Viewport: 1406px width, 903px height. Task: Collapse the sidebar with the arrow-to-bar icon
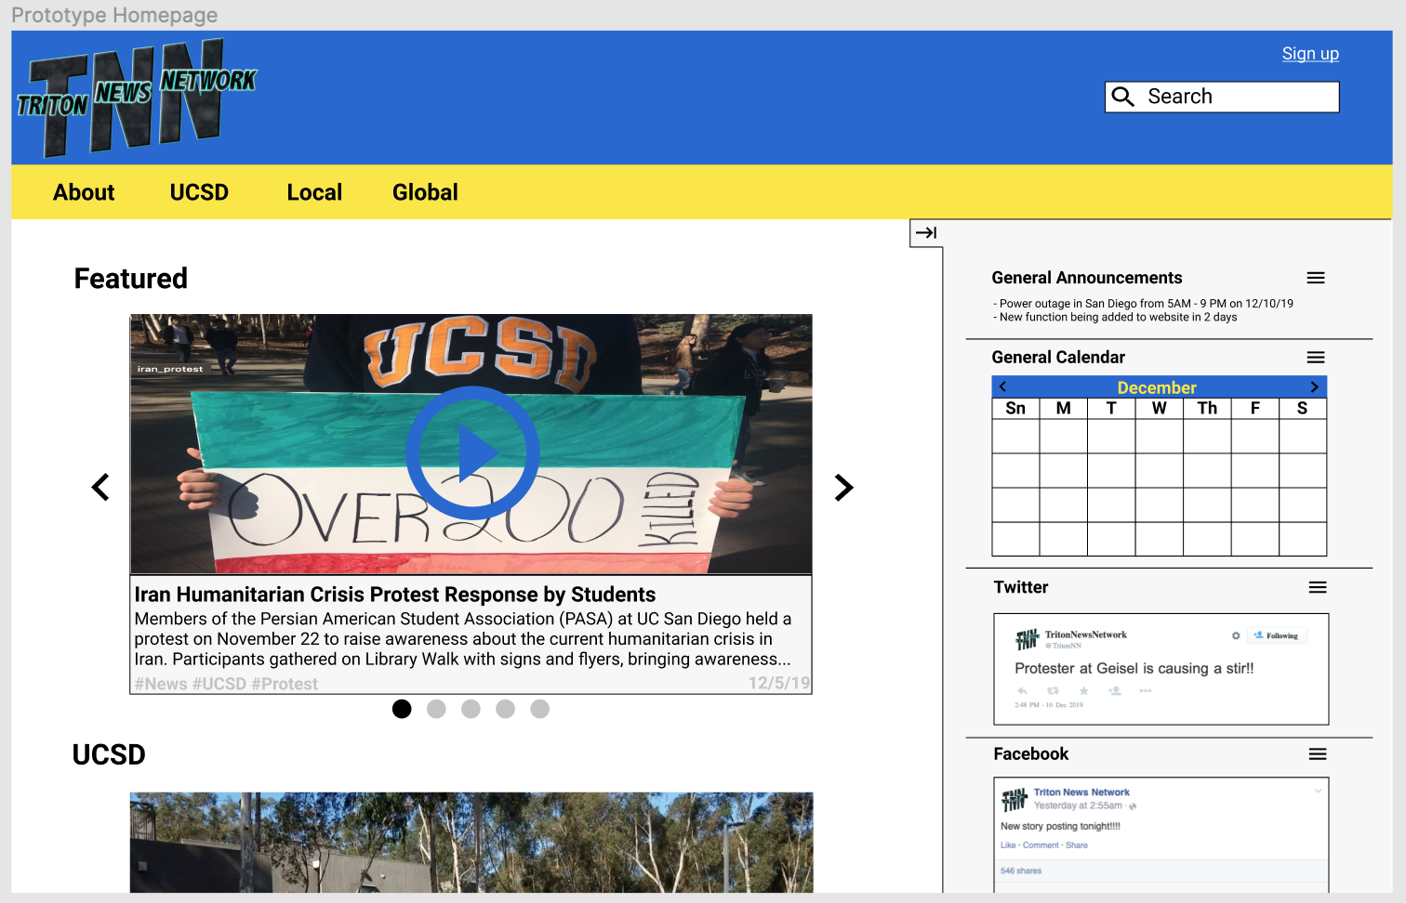pyautogui.click(x=926, y=233)
